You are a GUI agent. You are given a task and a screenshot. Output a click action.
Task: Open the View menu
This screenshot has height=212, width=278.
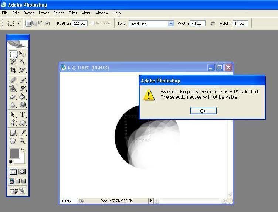[86, 13]
